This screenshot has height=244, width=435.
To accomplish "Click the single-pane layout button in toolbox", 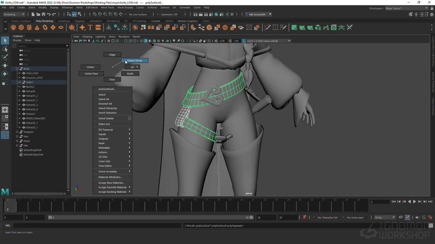I will pos(5,110).
